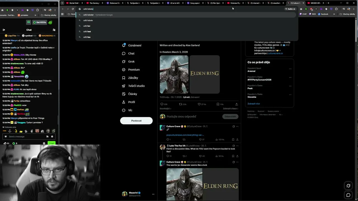Screen dimensions: 358x201
Task: Switch to the Mortal Shell YouTube tab
Action: click(74, 3)
